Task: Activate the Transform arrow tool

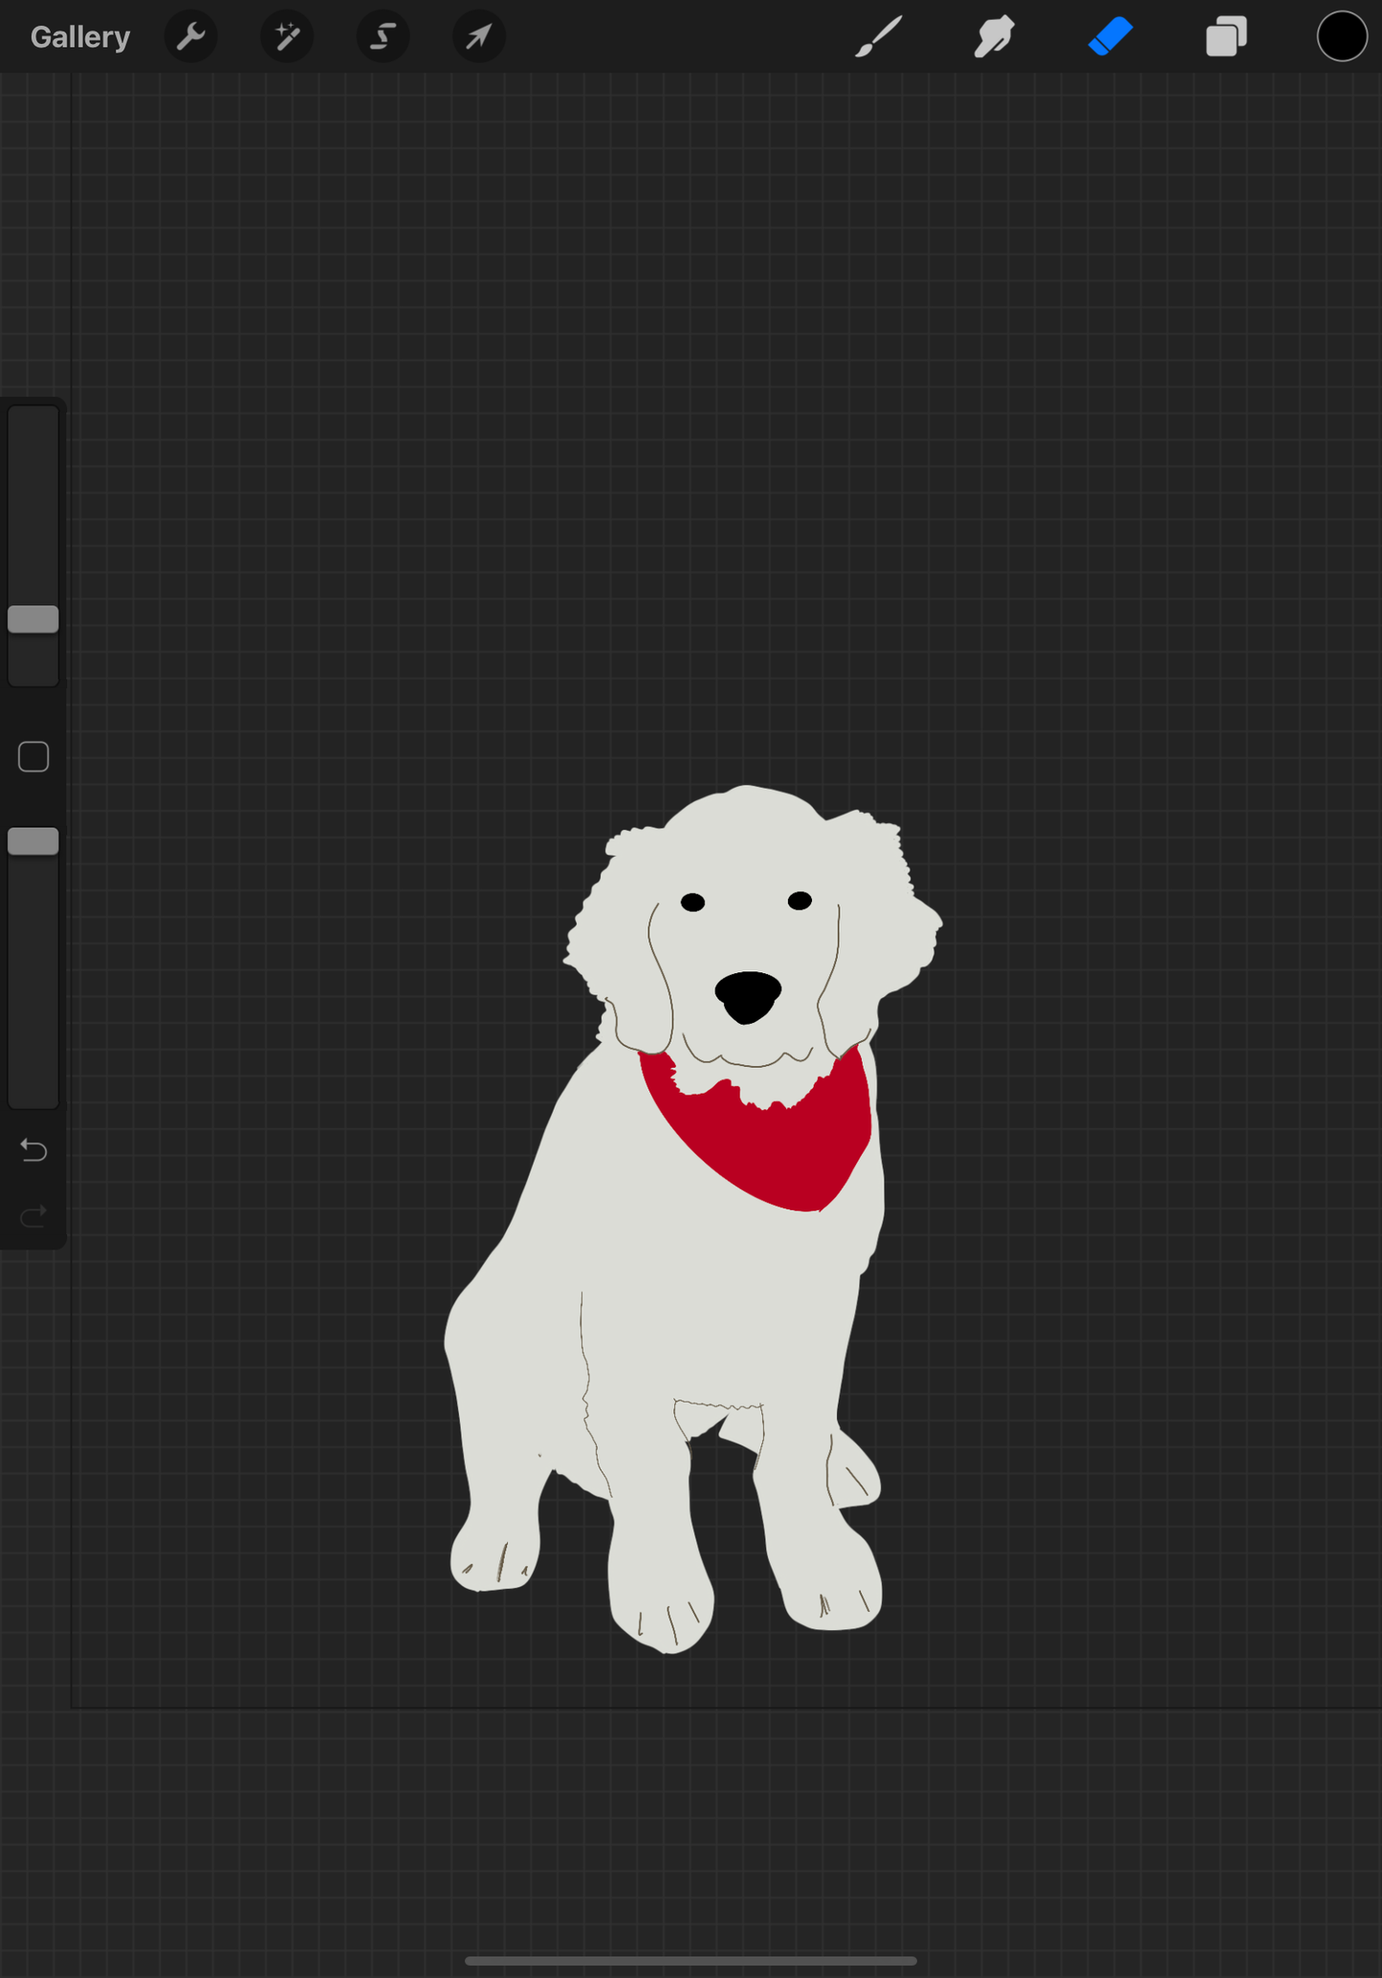Action: (478, 37)
